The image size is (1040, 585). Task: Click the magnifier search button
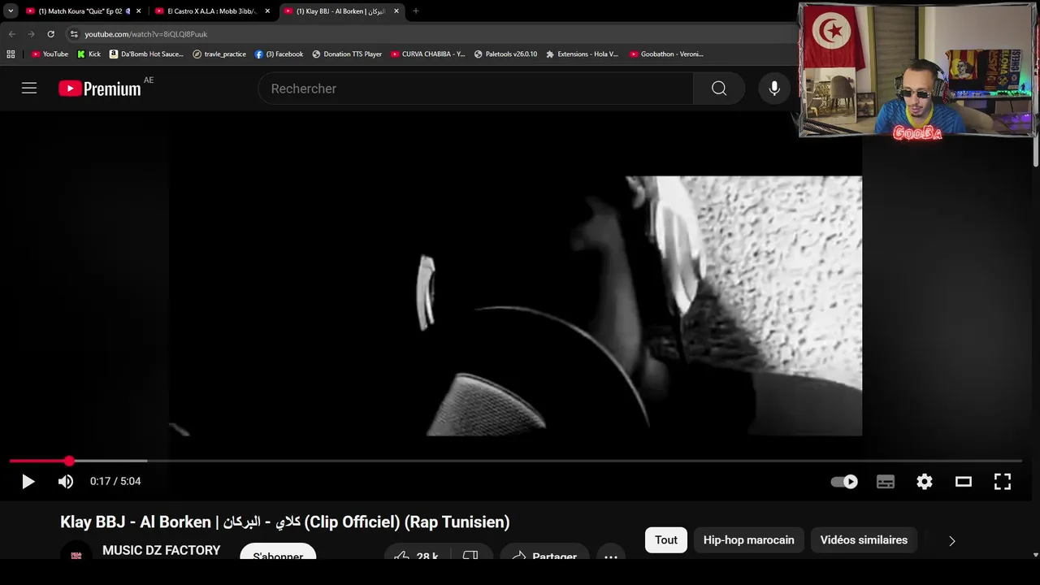click(719, 89)
